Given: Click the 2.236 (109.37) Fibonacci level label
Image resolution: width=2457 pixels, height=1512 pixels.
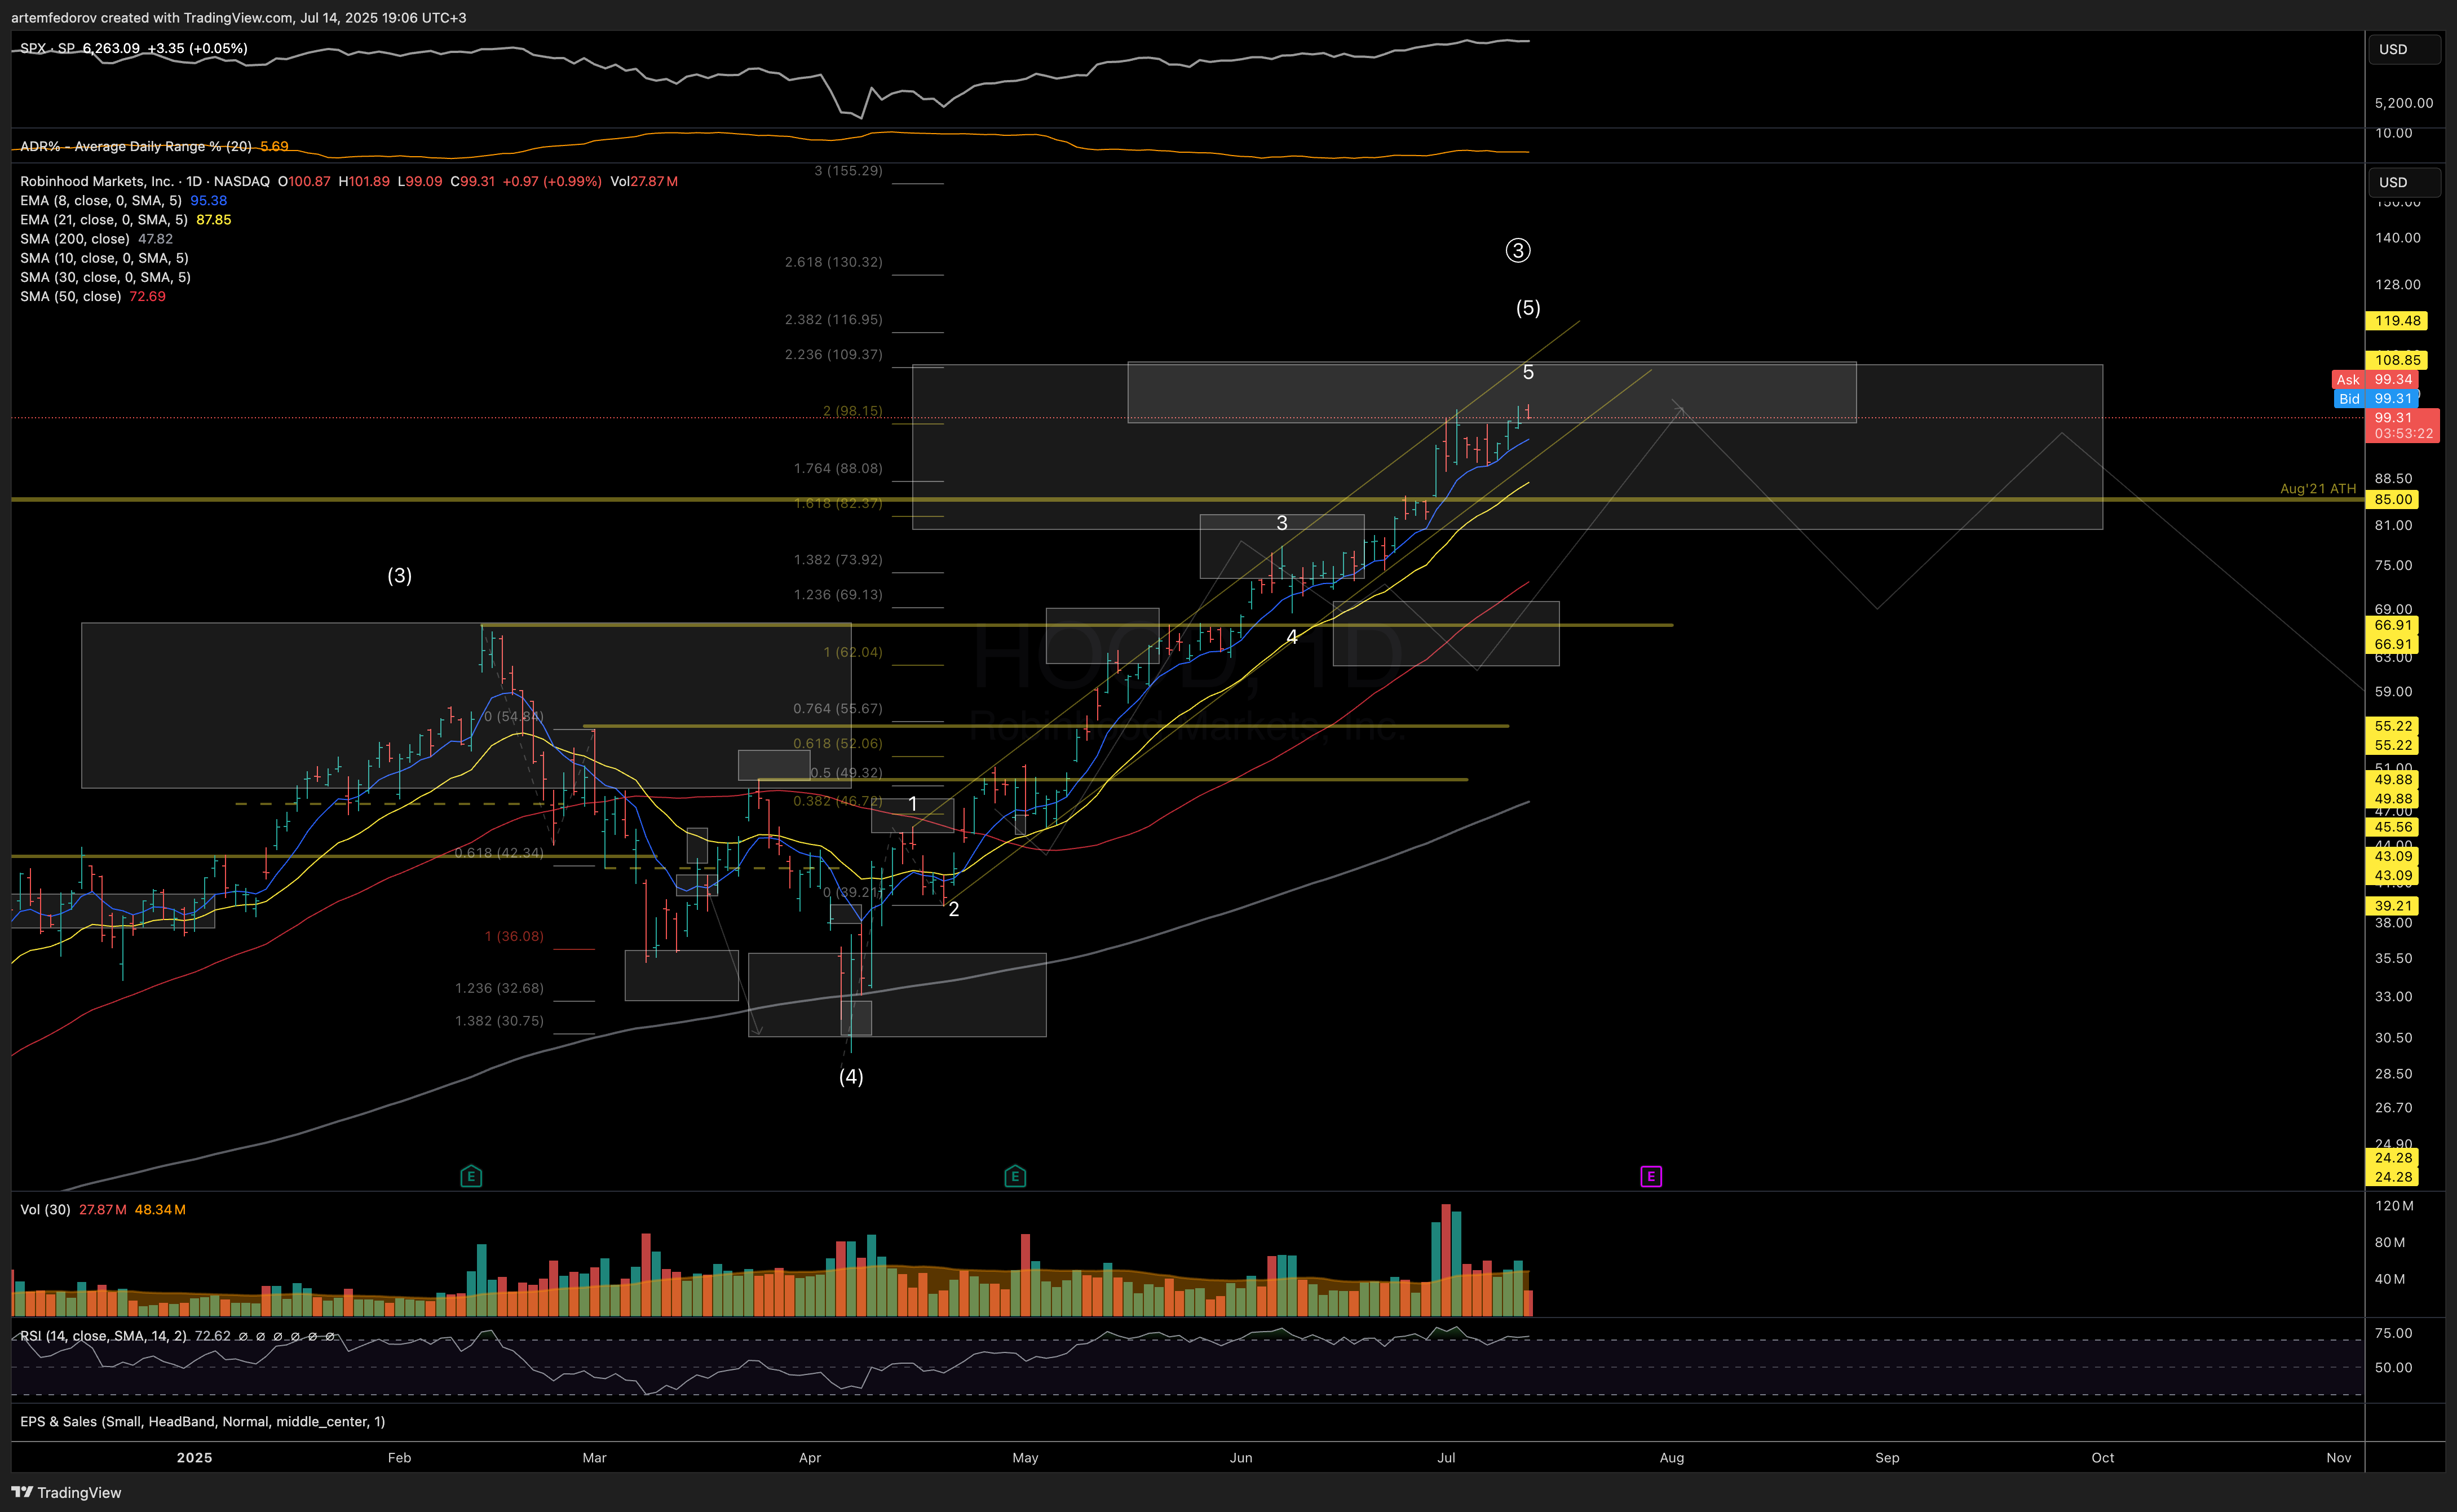Looking at the screenshot, I should tap(833, 354).
